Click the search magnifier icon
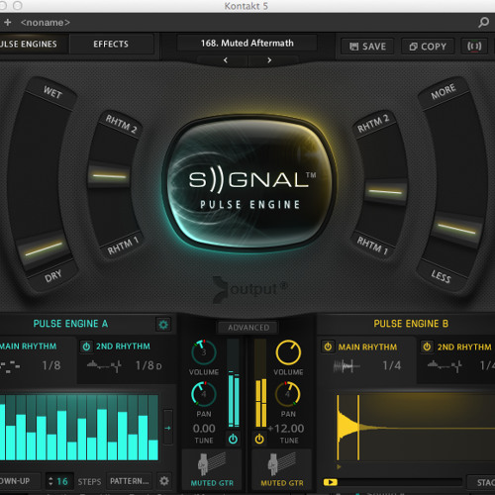 (483, 23)
